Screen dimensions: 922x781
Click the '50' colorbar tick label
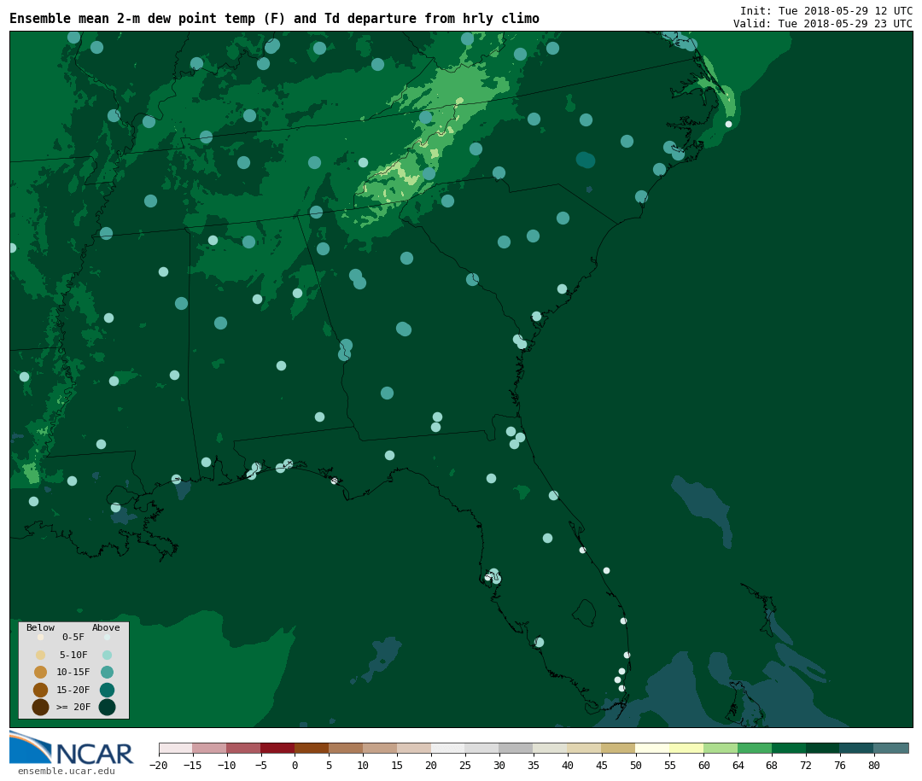[x=636, y=765]
